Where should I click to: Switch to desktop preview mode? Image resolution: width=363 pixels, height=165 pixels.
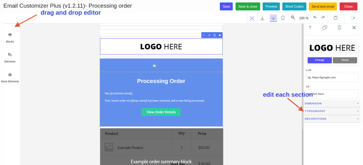[273, 18]
